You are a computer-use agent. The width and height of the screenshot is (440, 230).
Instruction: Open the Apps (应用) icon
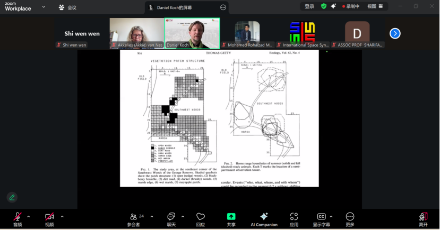click(294, 217)
